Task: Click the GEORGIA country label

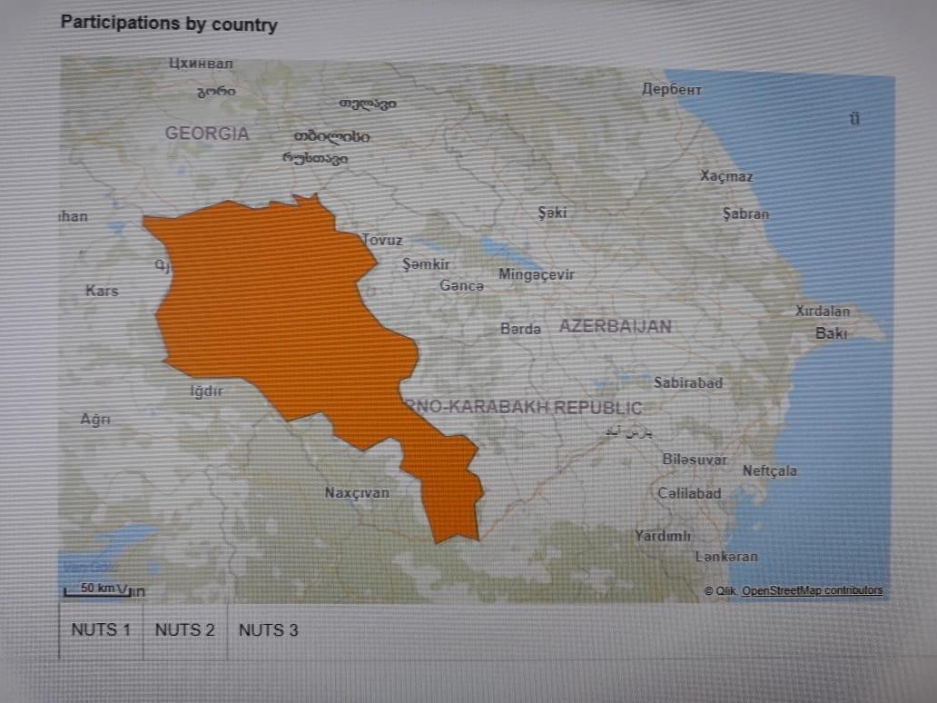Action: (207, 133)
